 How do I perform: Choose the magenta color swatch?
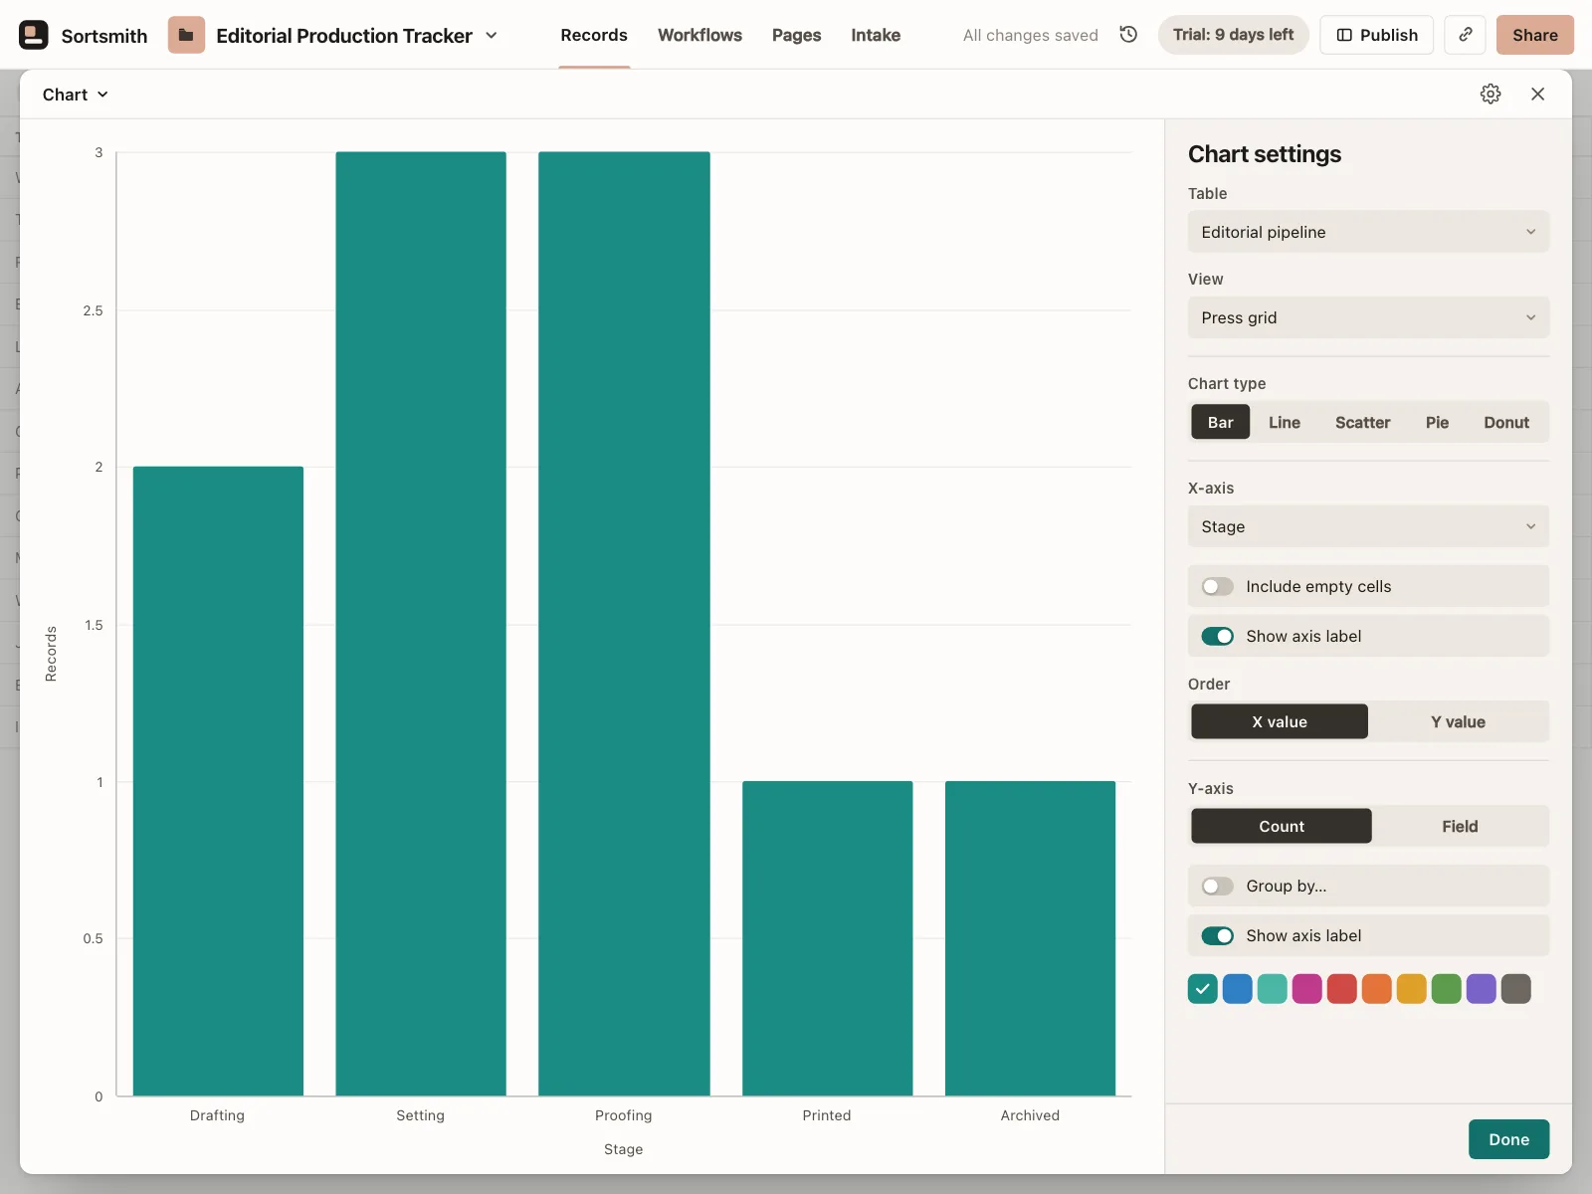[x=1307, y=989]
